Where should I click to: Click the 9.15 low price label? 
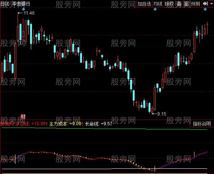[x=162, y=114]
